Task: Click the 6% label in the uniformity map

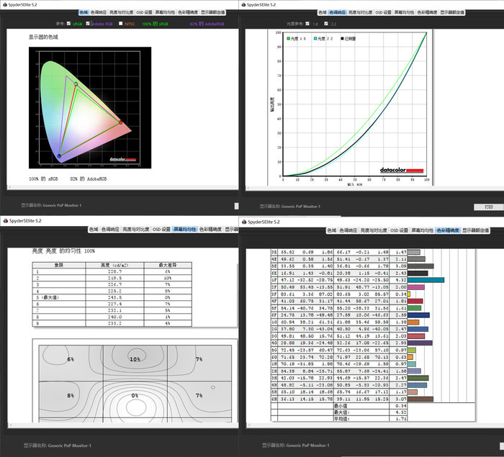Action: 71,359
